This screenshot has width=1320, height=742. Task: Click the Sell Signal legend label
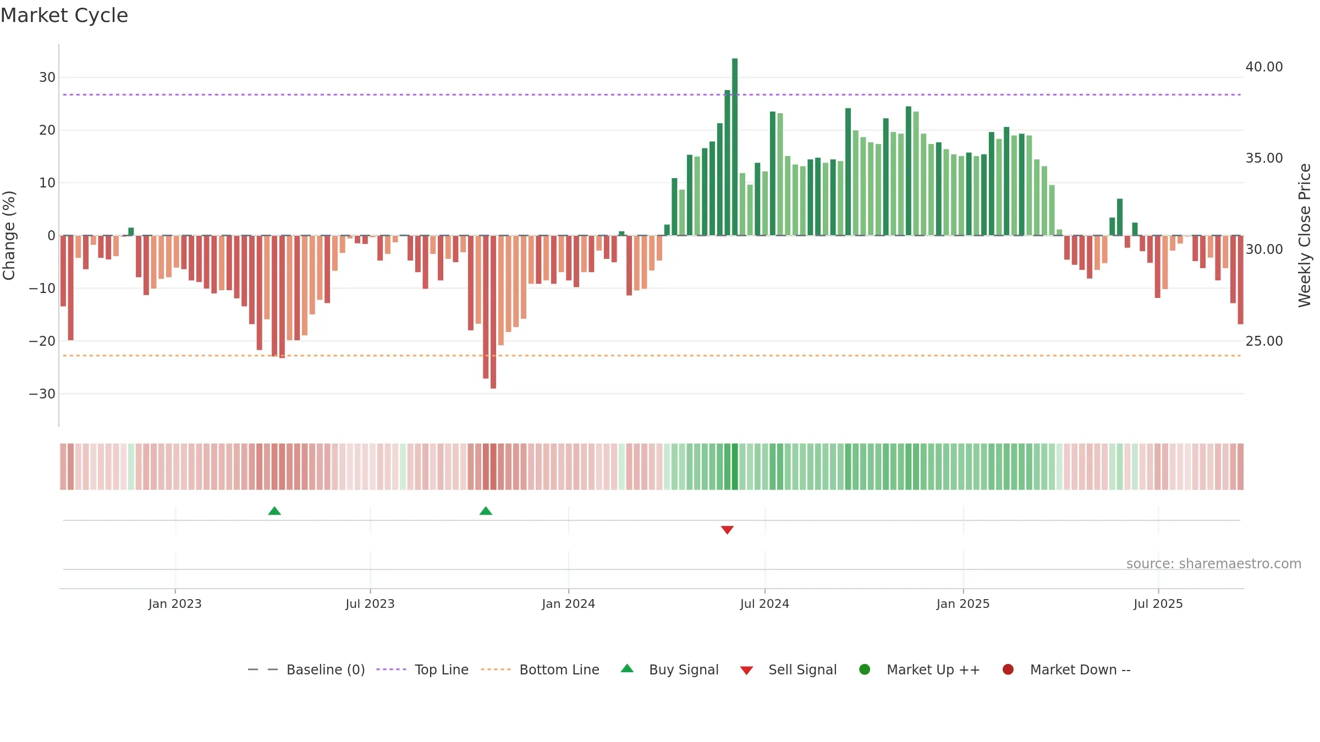[802, 669]
